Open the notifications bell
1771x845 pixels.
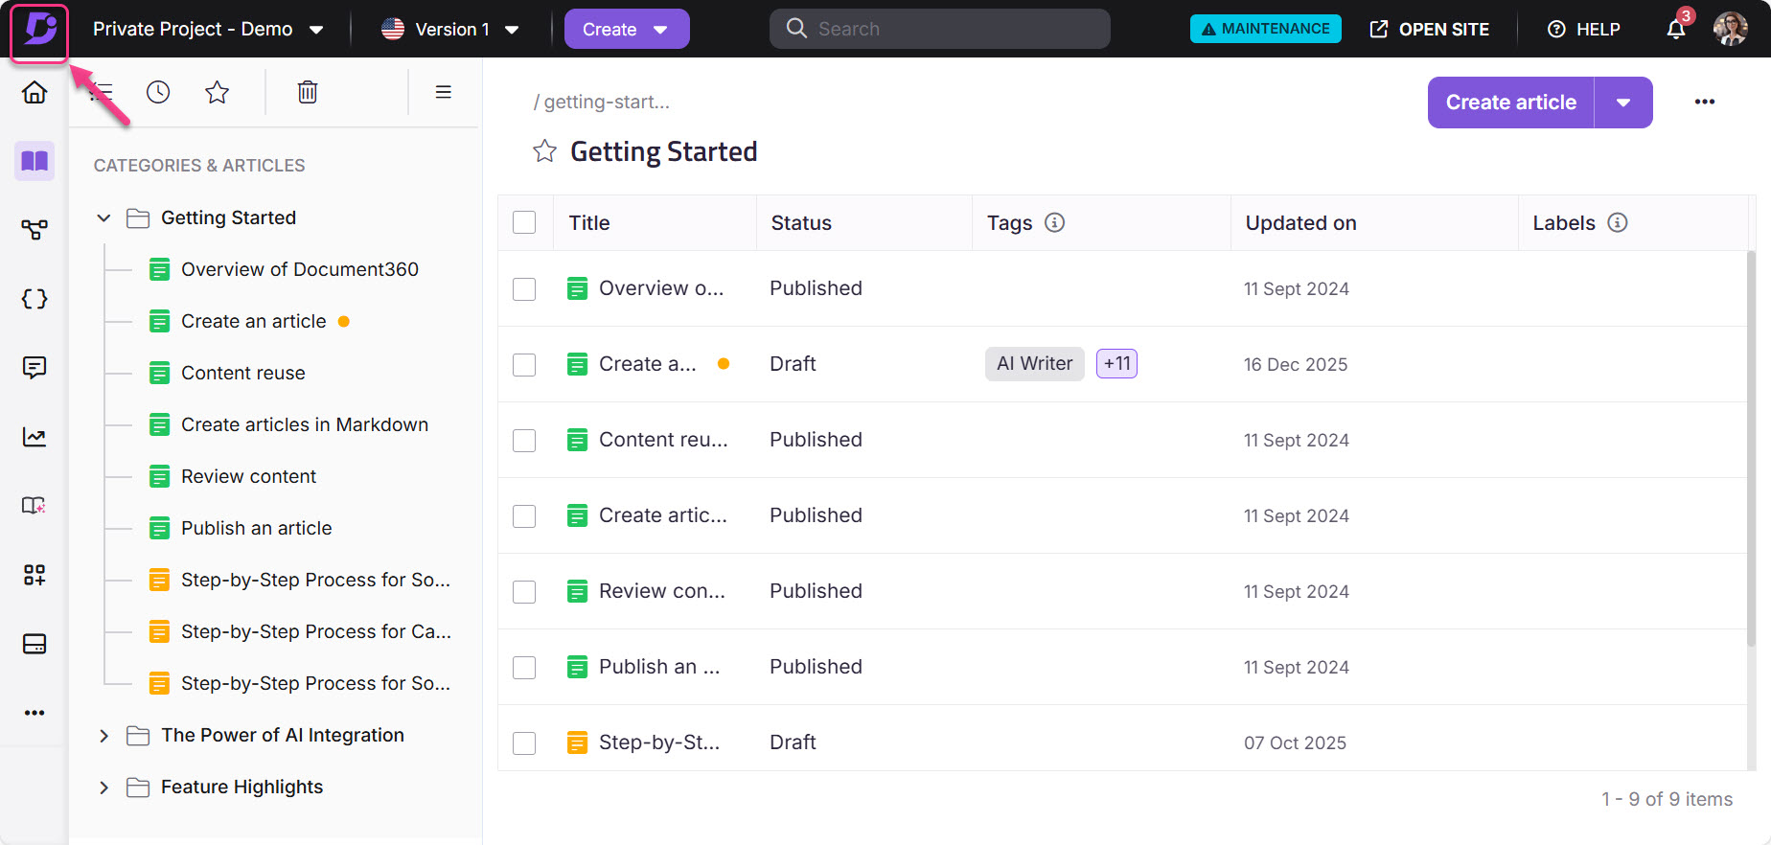(x=1676, y=30)
